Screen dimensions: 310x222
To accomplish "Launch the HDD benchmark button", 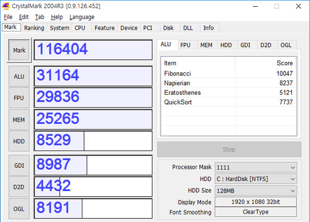I will 19,141.
